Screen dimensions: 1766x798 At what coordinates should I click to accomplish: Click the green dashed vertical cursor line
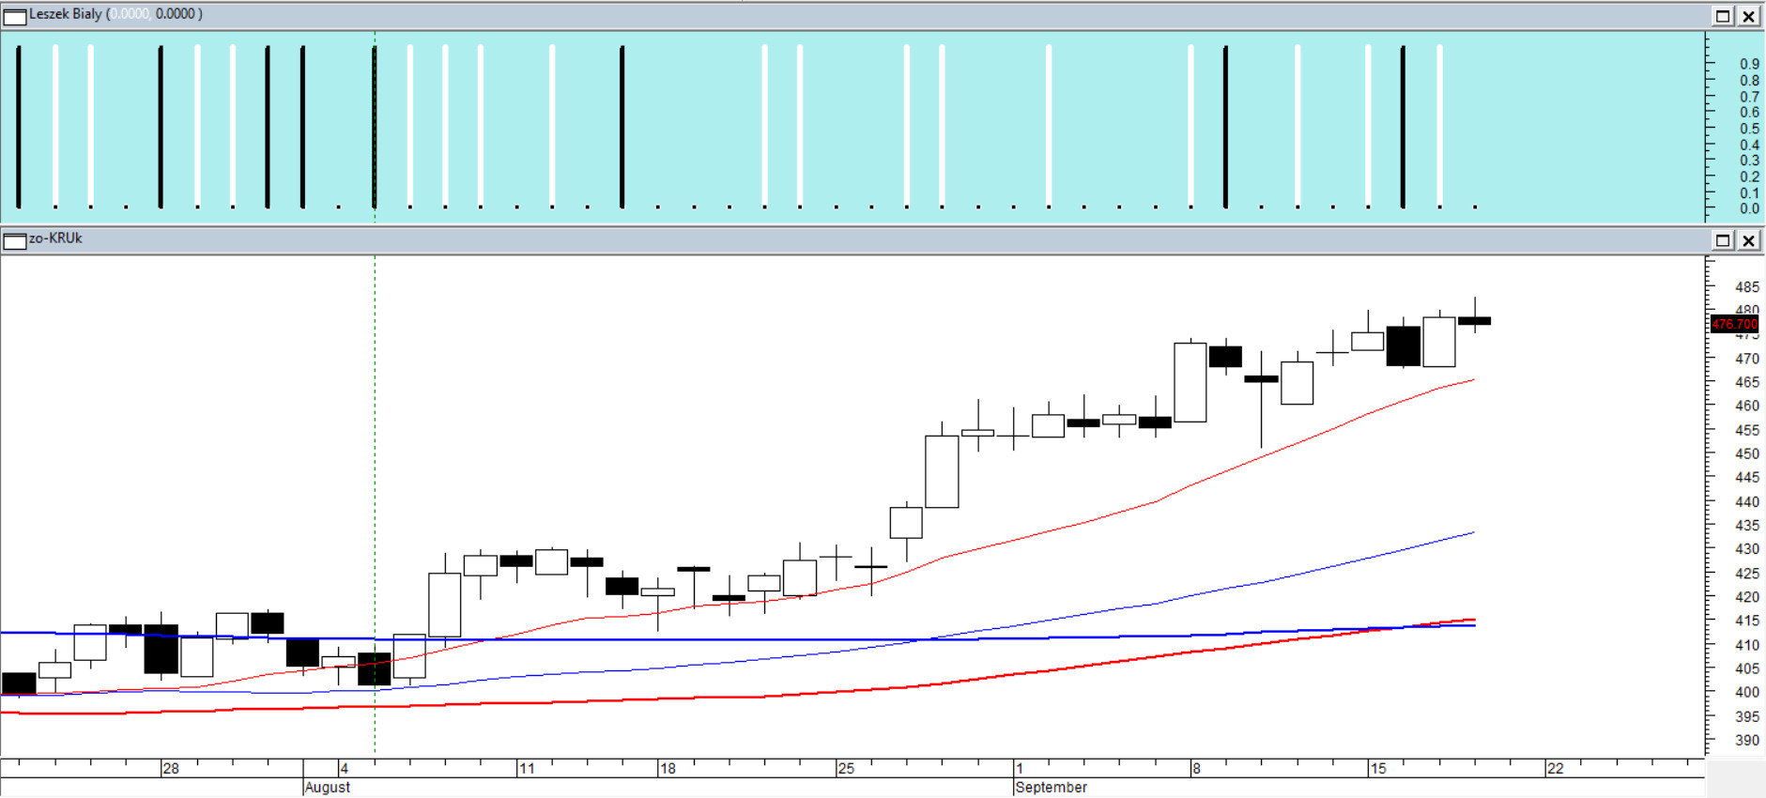pyautogui.click(x=375, y=469)
